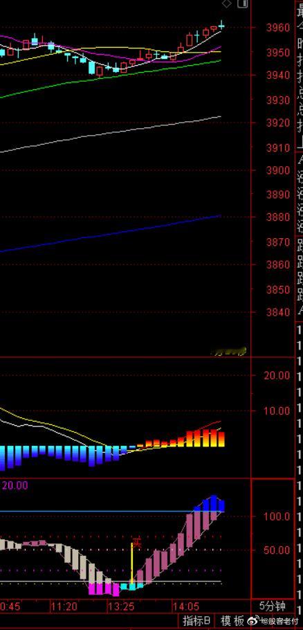303x630 pixels.
Task: Click the panel layout icon at top right
Action: click(x=242, y=3)
